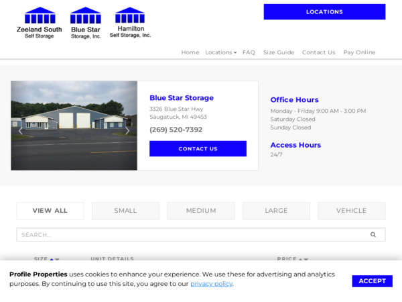
Task: Show next facility photo with right arrow
Action: (x=127, y=130)
